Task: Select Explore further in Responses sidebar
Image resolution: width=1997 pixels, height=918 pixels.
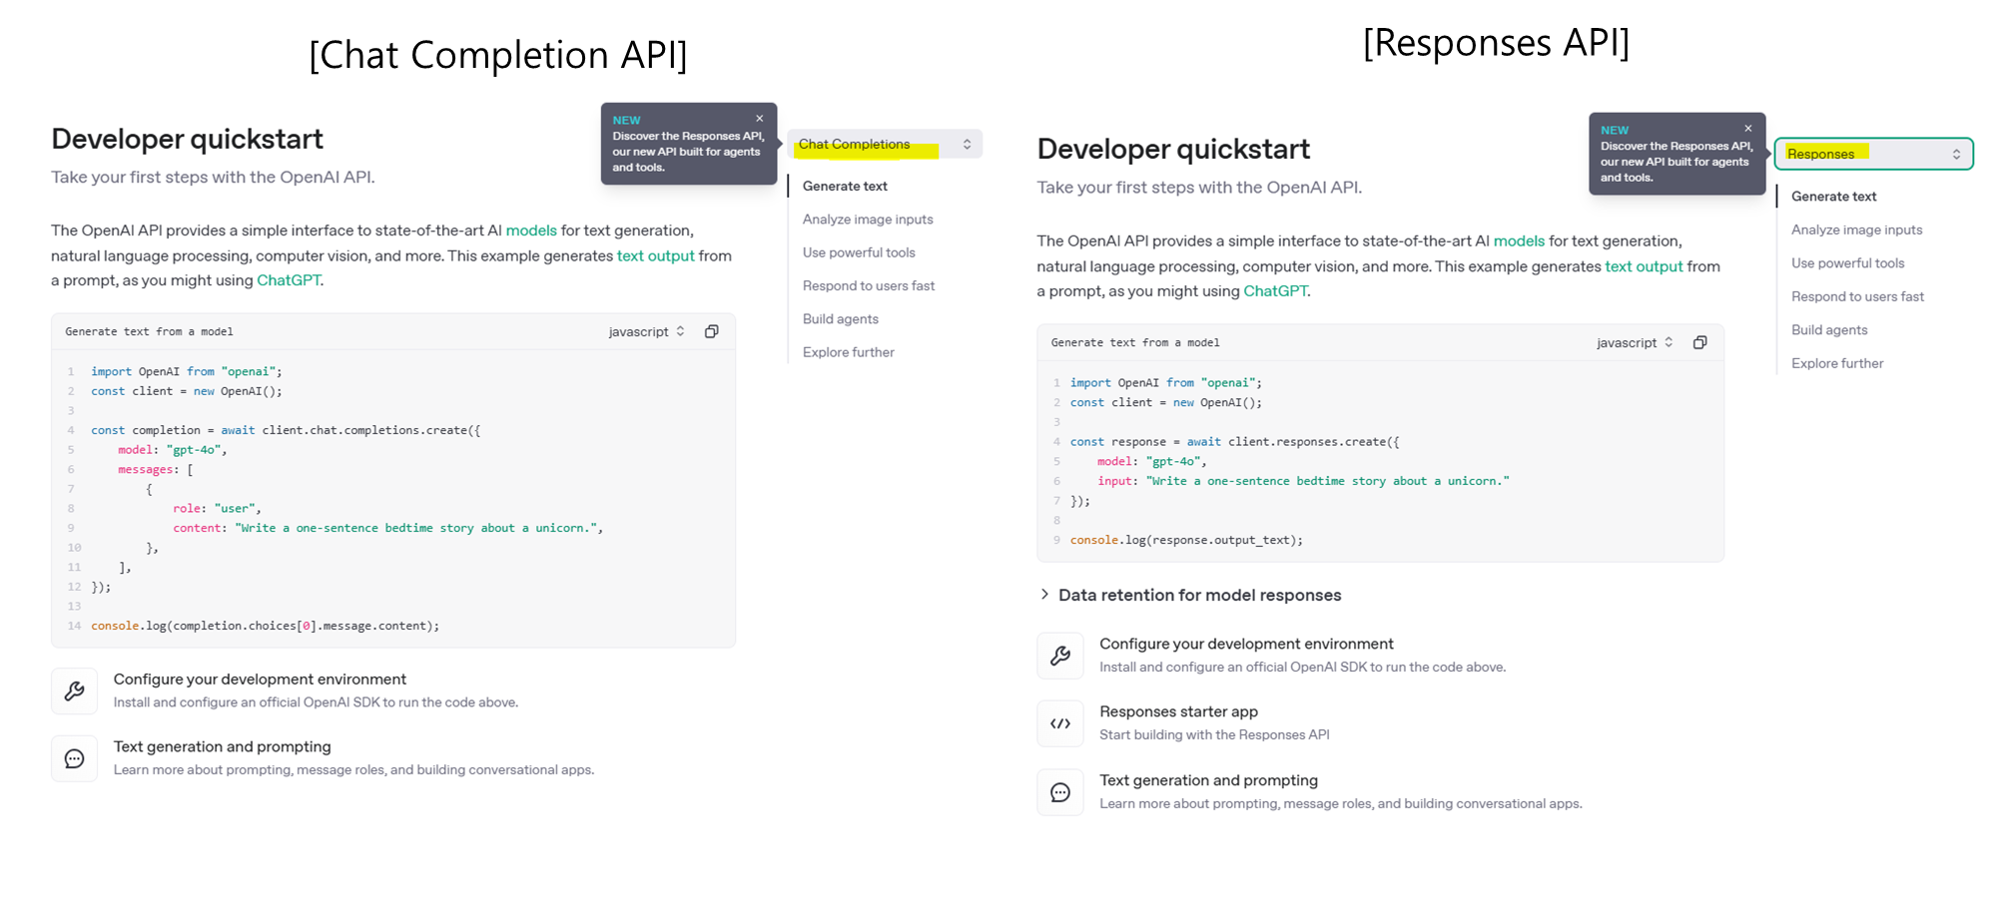Action: (x=1837, y=363)
